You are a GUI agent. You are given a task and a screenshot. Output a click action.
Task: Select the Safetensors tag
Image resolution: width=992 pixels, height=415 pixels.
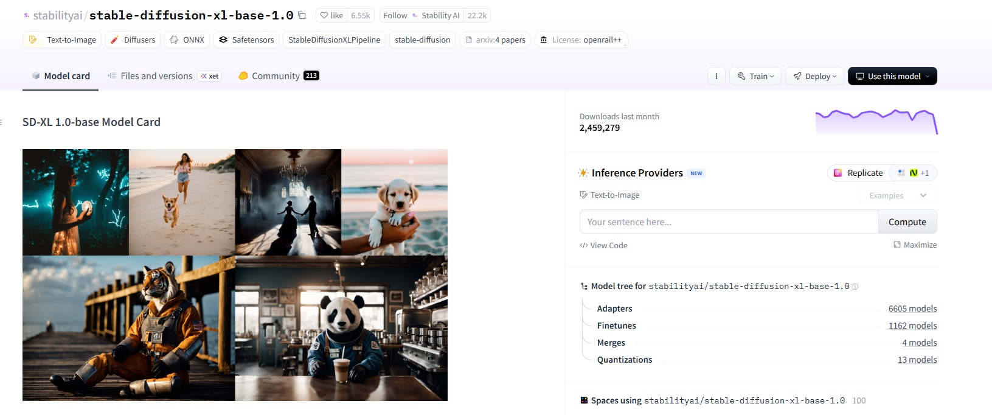(246, 40)
